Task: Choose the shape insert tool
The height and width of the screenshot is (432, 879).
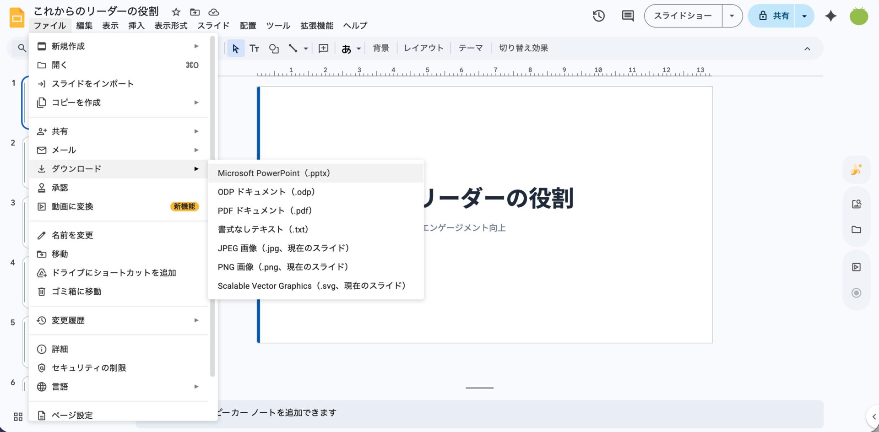Action: point(274,49)
